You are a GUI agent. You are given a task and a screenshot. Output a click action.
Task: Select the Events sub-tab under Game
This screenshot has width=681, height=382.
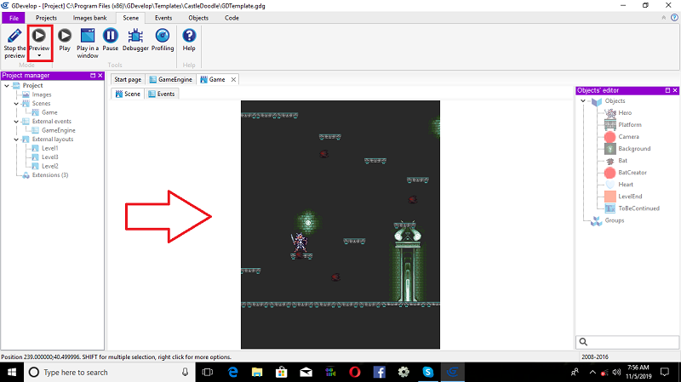[x=162, y=94]
